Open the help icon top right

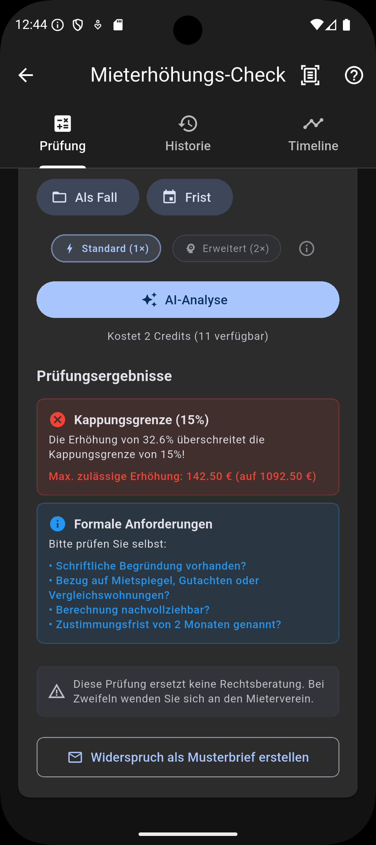[354, 75]
